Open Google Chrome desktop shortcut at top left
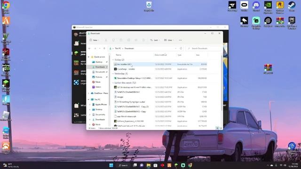Screen dimensions: 301x169 [x=6, y=8]
